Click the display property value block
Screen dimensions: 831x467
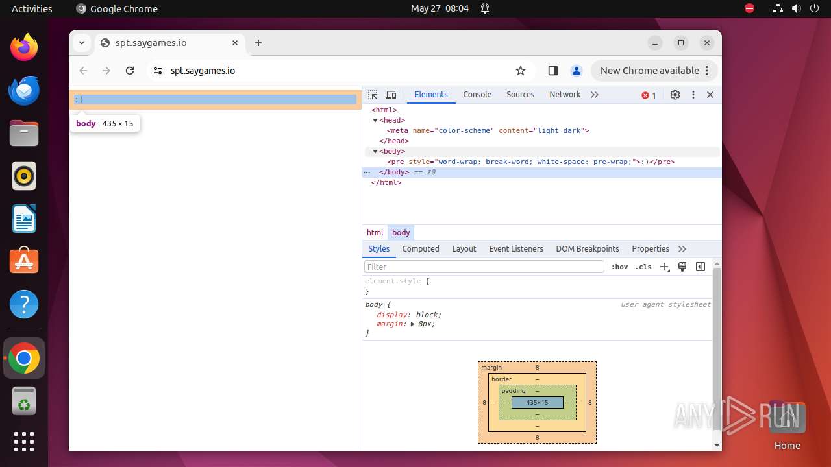pos(427,315)
